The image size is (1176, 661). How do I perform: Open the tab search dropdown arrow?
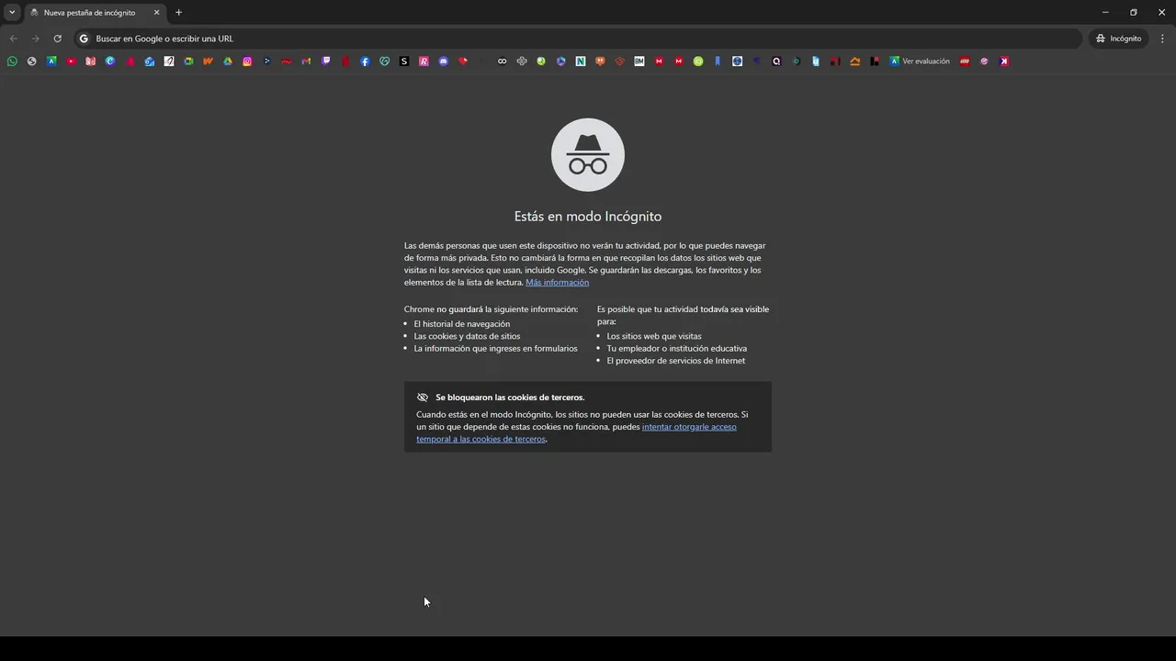[x=12, y=13]
